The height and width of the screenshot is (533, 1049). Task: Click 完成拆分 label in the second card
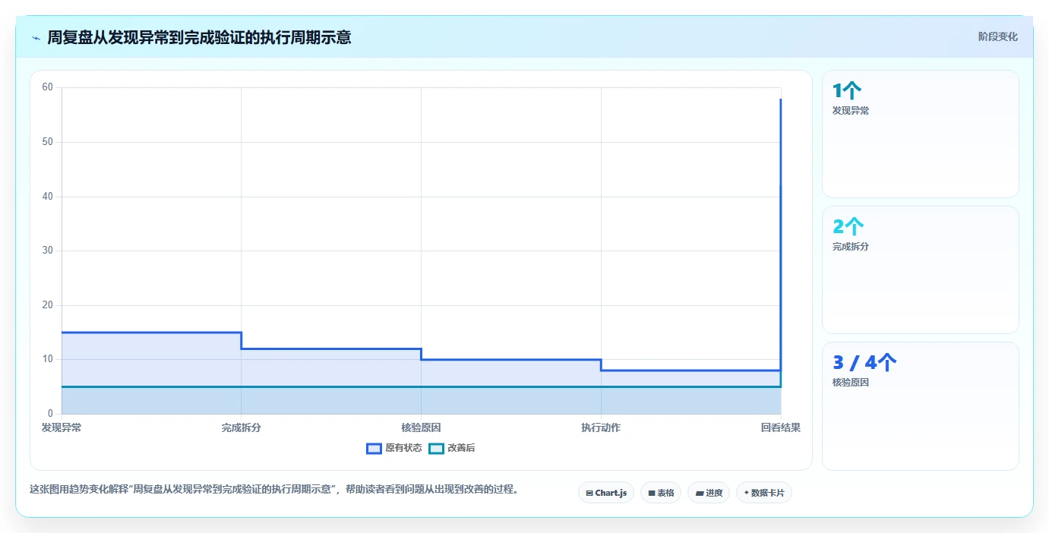pyautogui.click(x=851, y=247)
